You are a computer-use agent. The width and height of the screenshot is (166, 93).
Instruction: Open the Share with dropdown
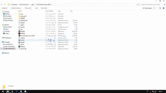pyautogui.click(x=28, y=8)
